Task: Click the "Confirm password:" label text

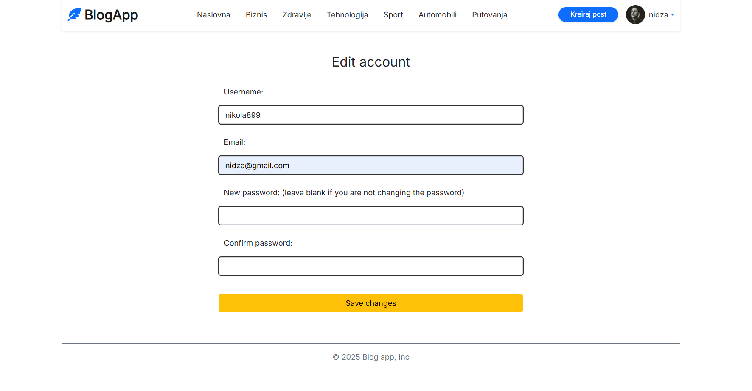Action: [x=258, y=243]
